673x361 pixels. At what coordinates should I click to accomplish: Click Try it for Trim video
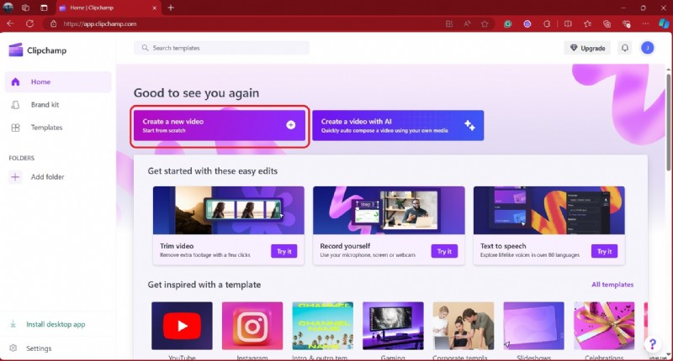point(284,251)
